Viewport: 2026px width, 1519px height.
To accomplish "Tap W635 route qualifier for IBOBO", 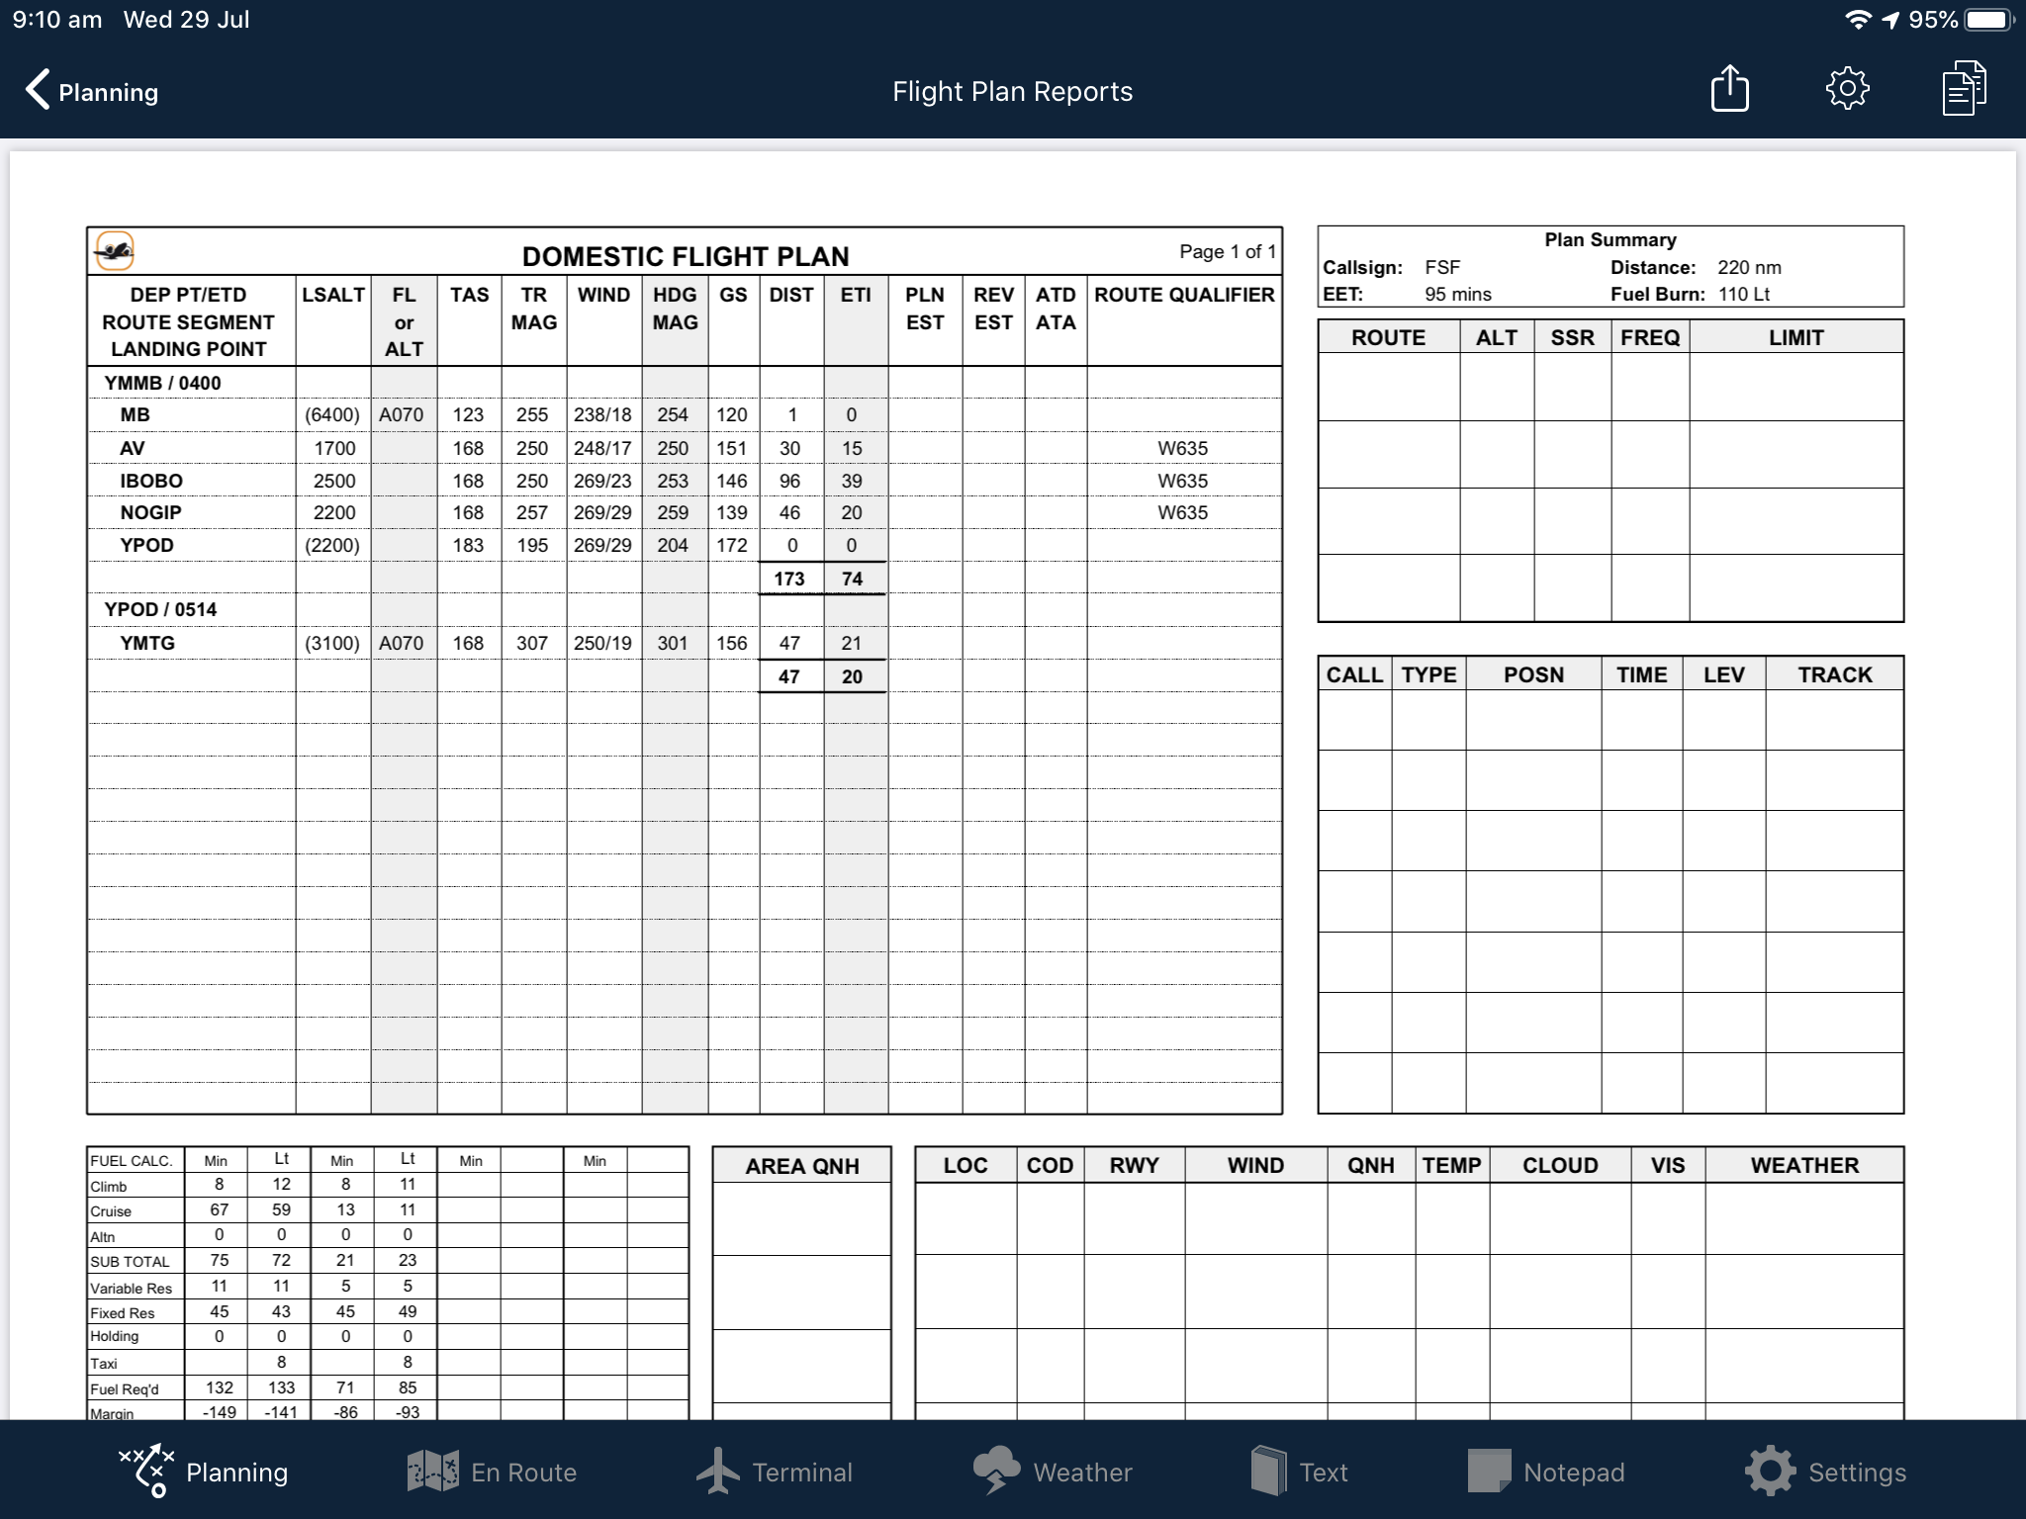I will [x=1183, y=481].
